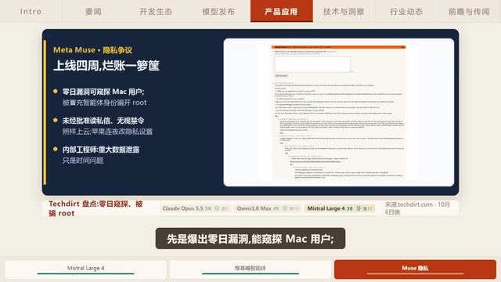501x282 pixels.
Task: Click bullet 内部工程师:重大数据泄露
Action: (101, 150)
